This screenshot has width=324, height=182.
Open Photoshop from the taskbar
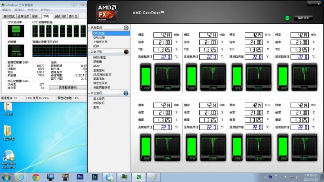[80, 177]
